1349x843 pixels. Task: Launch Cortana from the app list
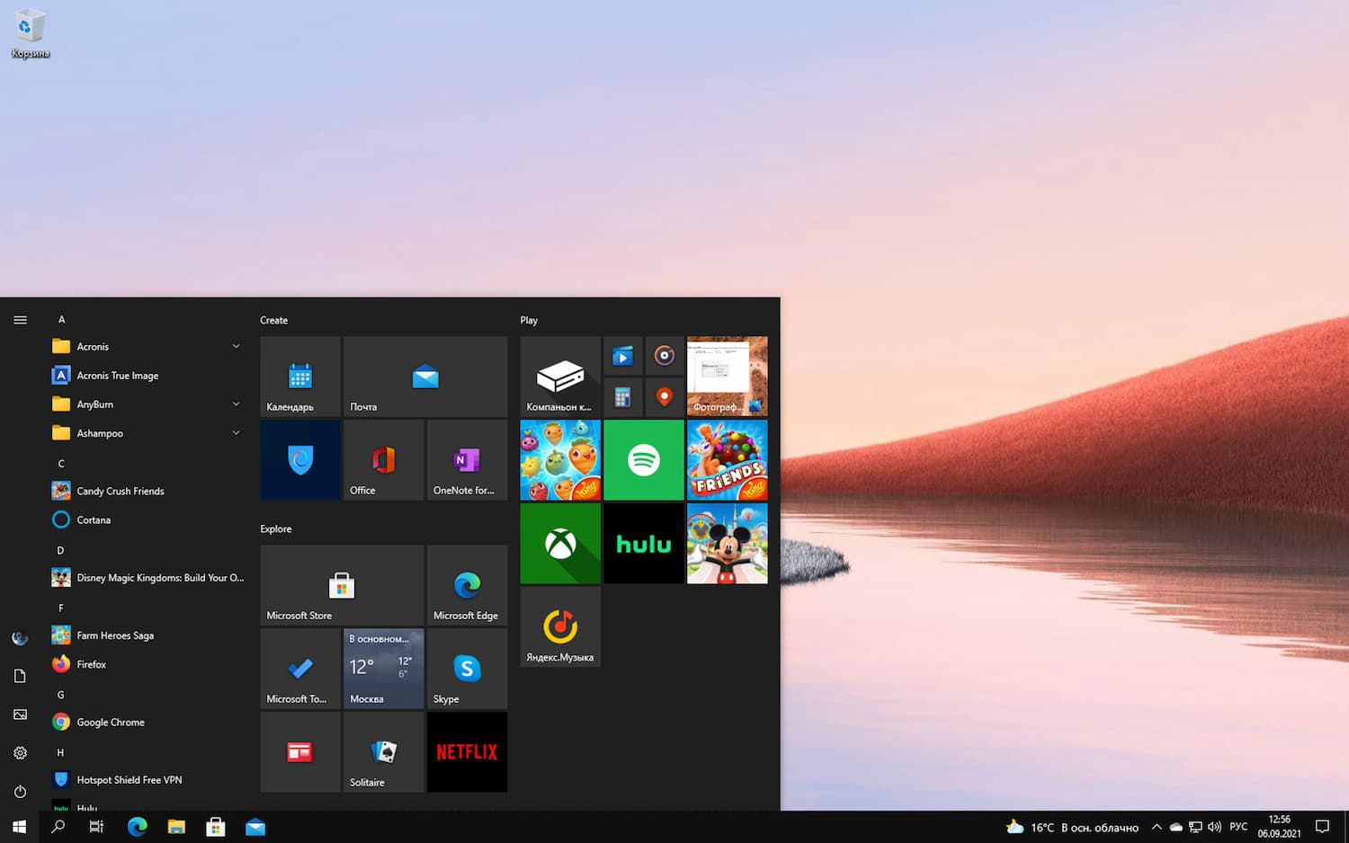coord(148,519)
